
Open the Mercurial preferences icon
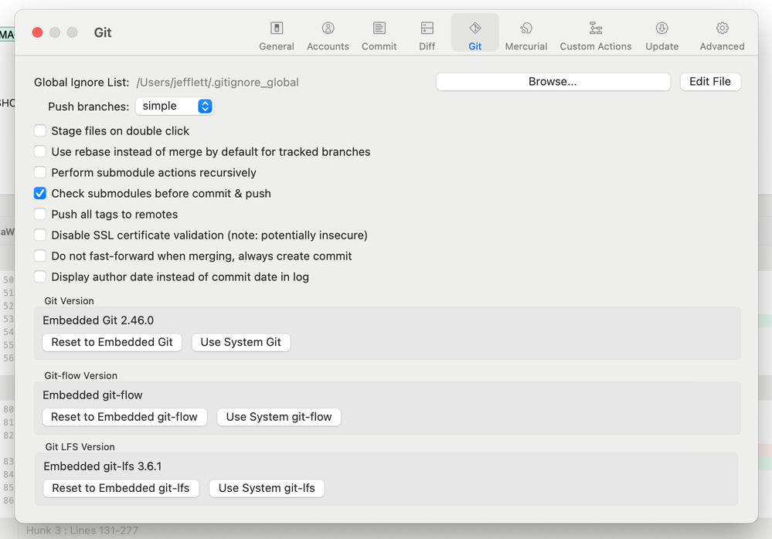point(526,29)
